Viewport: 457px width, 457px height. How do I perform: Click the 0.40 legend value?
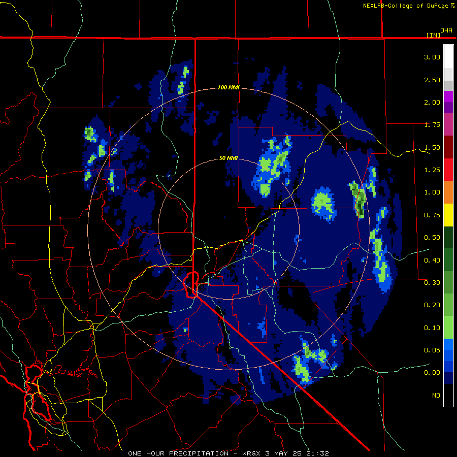[x=432, y=260]
